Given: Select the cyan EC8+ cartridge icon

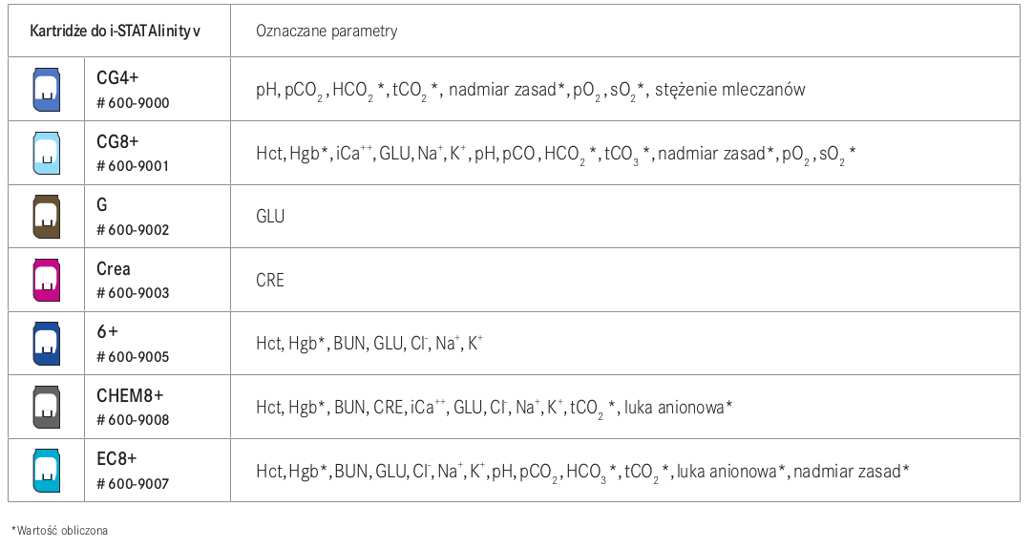Looking at the screenshot, I should pyautogui.click(x=47, y=471).
